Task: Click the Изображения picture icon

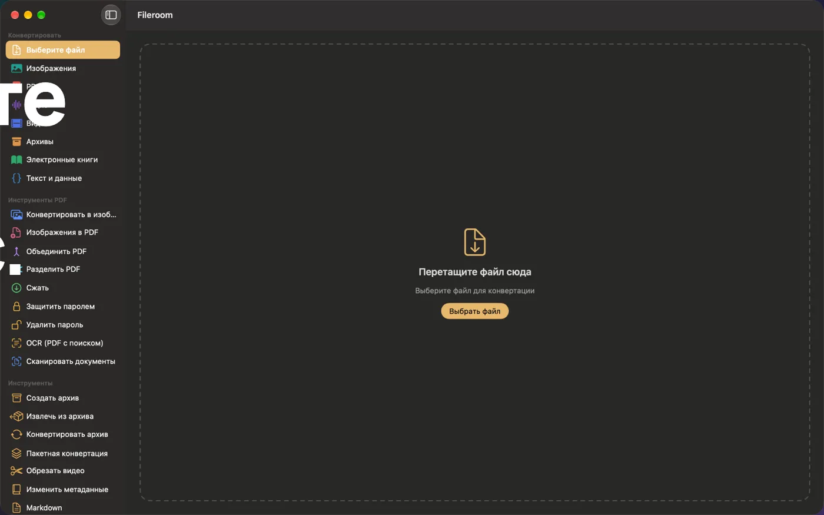Action: (x=16, y=68)
